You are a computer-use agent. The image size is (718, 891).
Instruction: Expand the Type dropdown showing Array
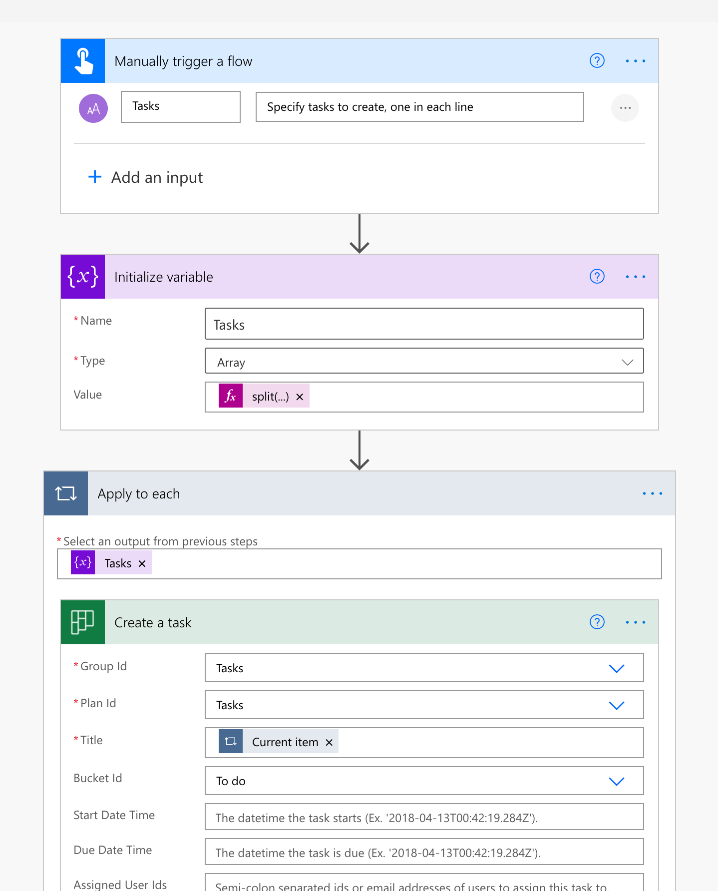pyautogui.click(x=627, y=362)
